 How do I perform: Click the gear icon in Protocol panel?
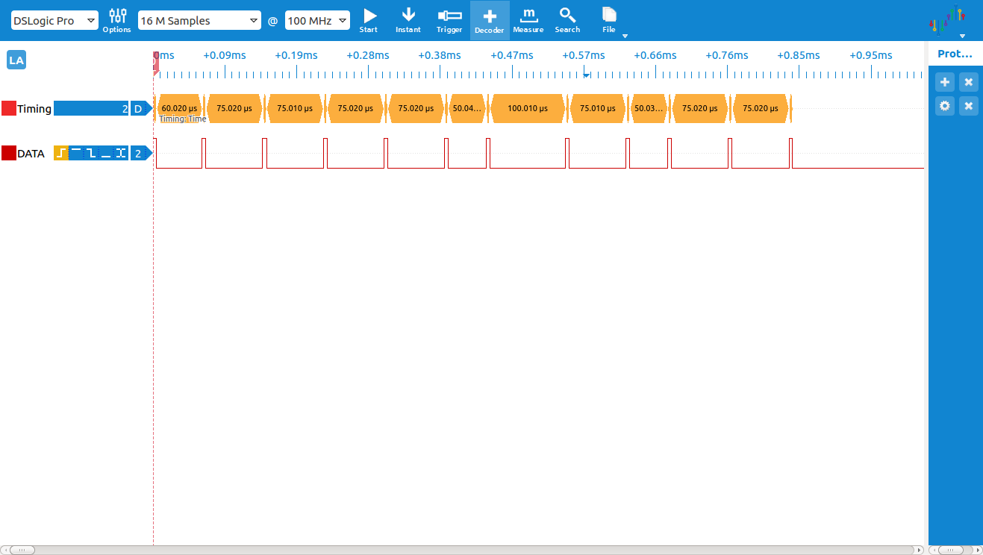click(x=945, y=106)
